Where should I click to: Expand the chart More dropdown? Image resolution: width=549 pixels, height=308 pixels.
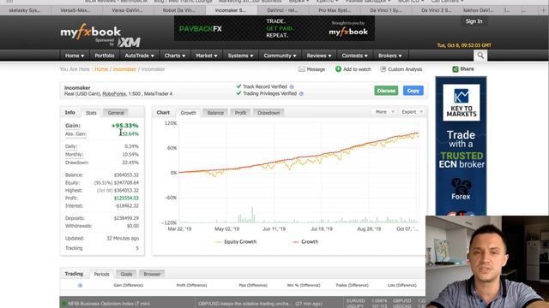[x=385, y=112]
